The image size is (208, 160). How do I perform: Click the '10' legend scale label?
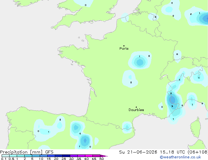(41, 159)
